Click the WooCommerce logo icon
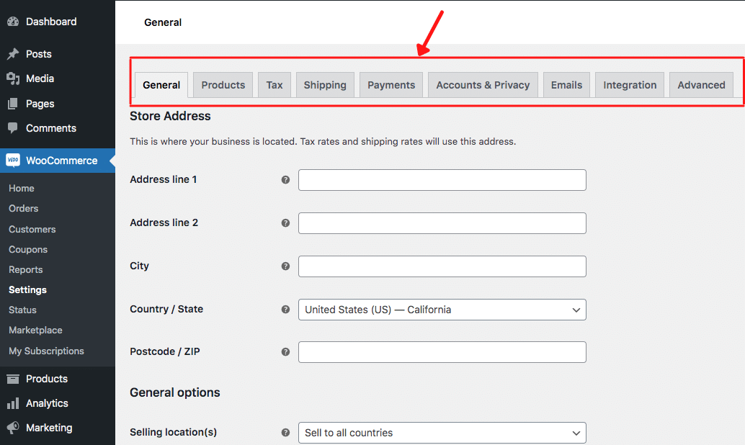 click(x=13, y=161)
